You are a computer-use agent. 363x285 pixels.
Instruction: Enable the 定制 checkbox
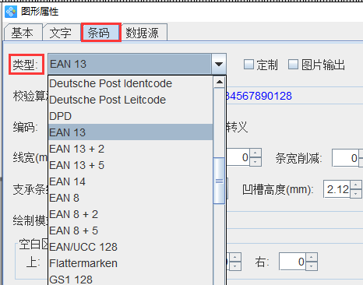click(248, 64)
